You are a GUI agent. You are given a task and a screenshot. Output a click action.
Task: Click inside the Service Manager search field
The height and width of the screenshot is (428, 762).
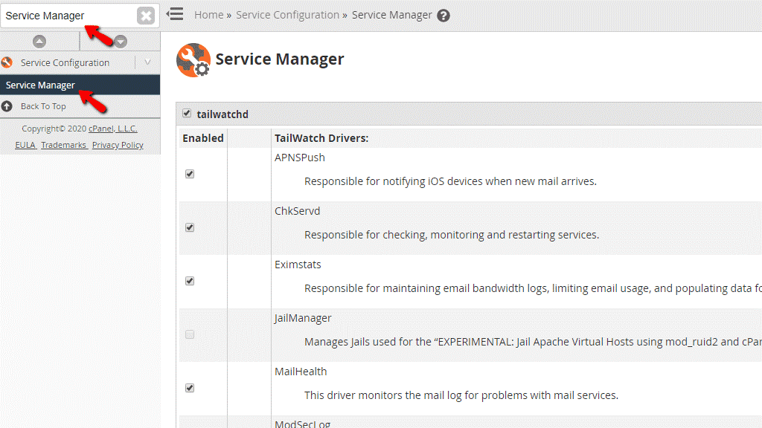pos(67,14)
